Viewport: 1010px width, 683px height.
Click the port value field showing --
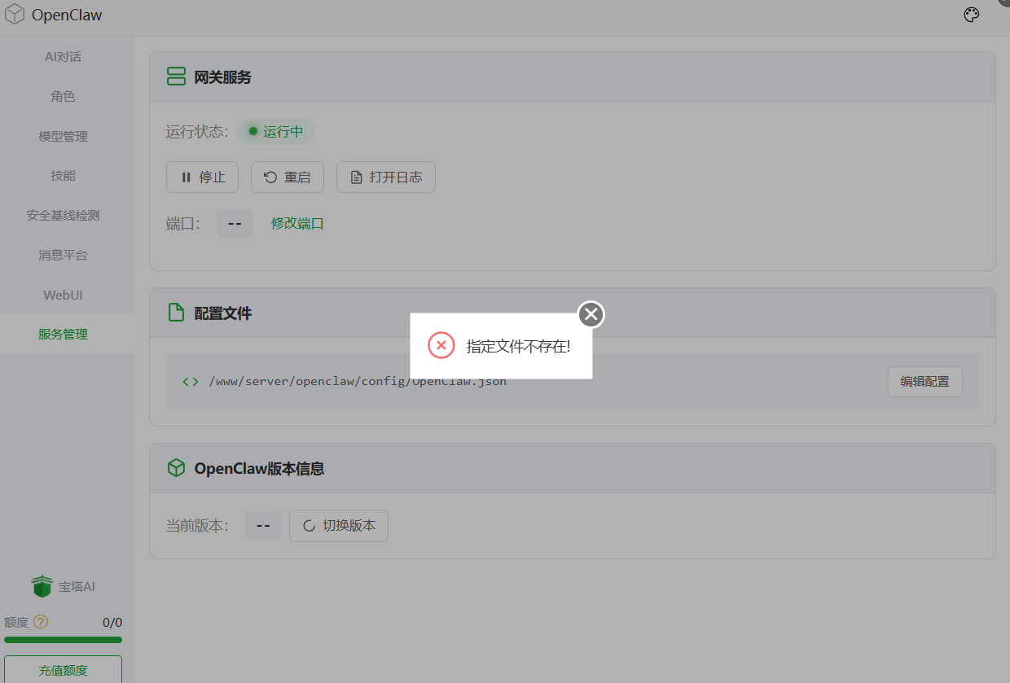click(x=235, y=223)
